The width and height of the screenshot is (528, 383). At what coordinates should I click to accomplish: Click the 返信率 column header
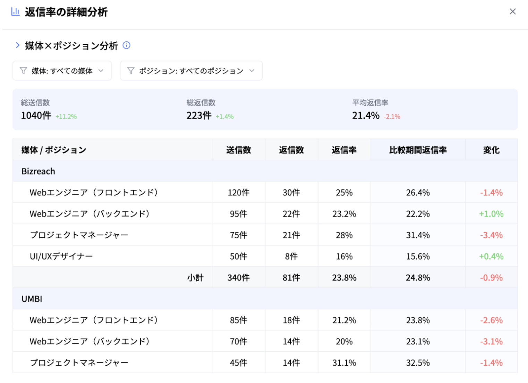(344, 150)
